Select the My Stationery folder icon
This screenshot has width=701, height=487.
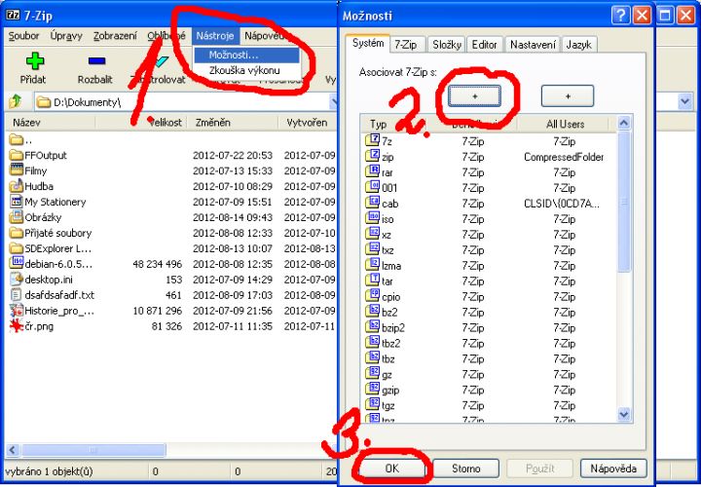coord(17,202)
